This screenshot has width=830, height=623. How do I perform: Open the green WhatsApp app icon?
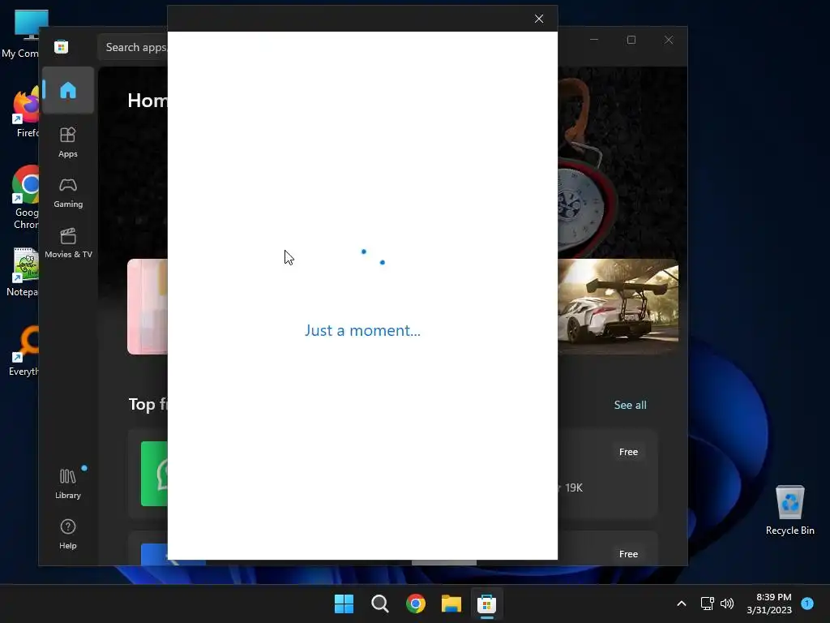pos(154,474)
